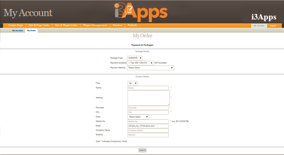The image size is (284, 155).
Task: Click the 'Note * Indicates Compulsory Fields' text
Action: click(x=111, y=141)
